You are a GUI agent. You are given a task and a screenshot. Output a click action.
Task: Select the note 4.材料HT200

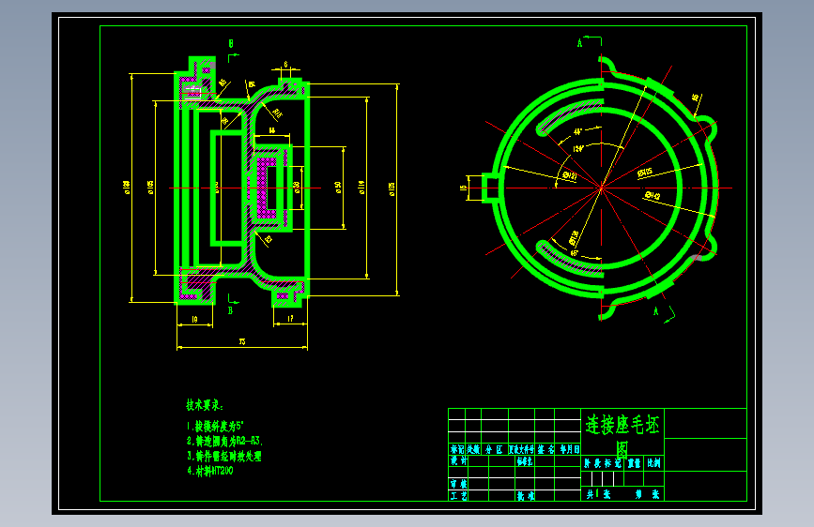[210, 471]
